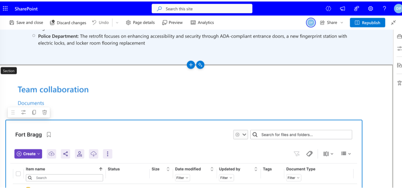This screenshot has height=188, width=402.
Task: Duplicate the web part
Action: 34,112
